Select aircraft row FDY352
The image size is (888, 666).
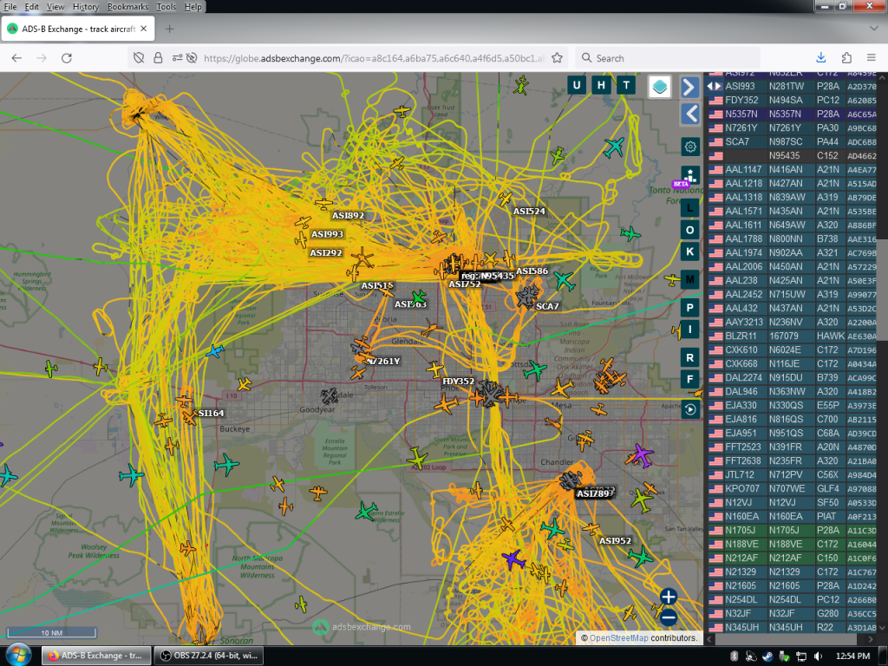[x=793, y=101]
